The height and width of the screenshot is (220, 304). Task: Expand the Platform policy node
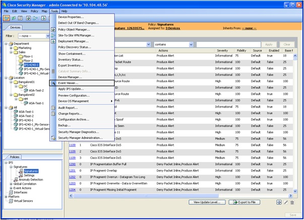tap(6, 197)
